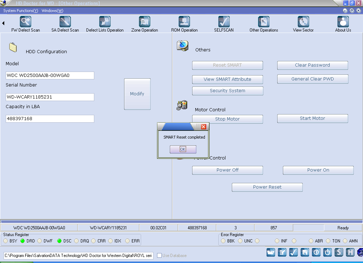Click Power On
This screenshot has width=363, height=263.
[318, 170]
